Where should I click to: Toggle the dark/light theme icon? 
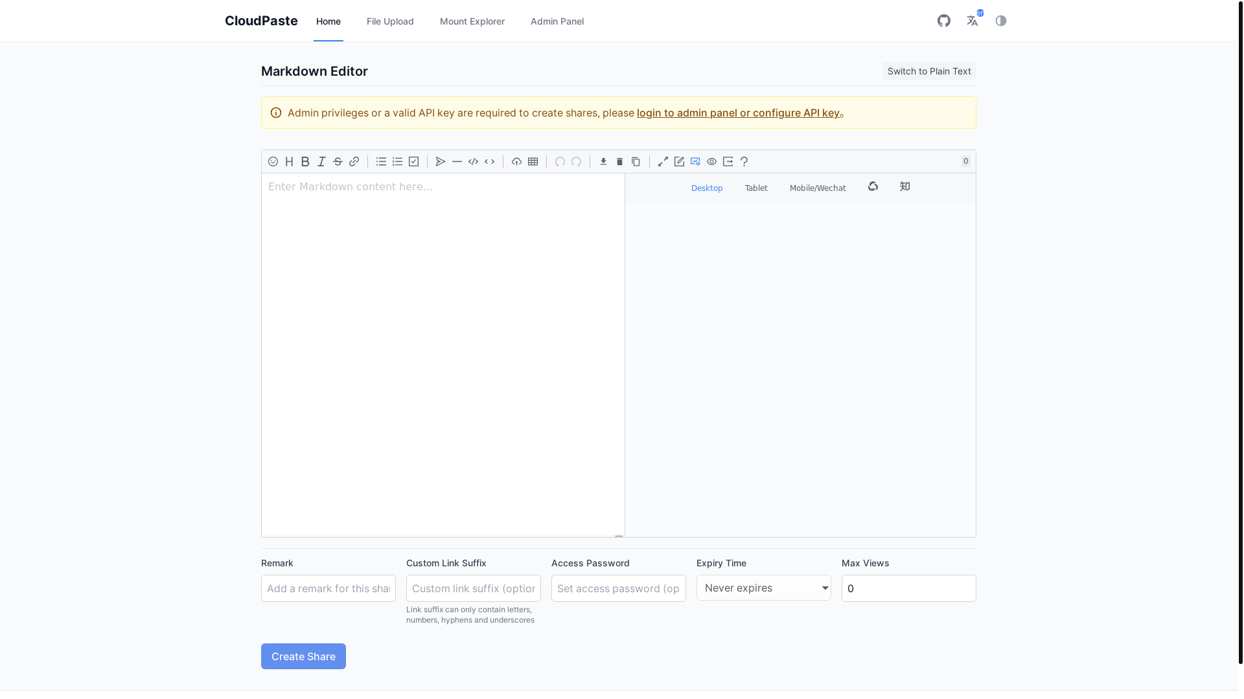[1001, 21]
